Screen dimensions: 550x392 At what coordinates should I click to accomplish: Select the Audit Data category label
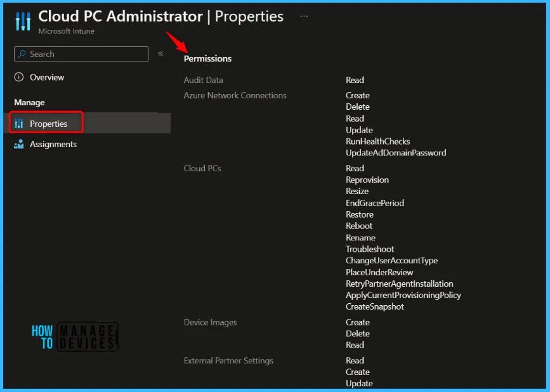(x=204, y=80)
